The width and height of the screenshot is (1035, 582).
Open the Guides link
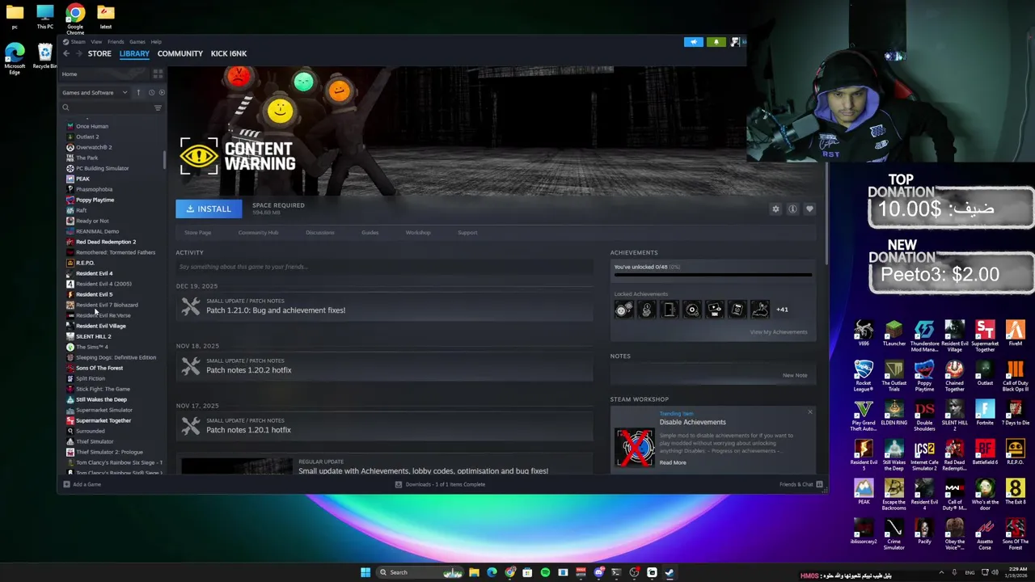(370, 233)
